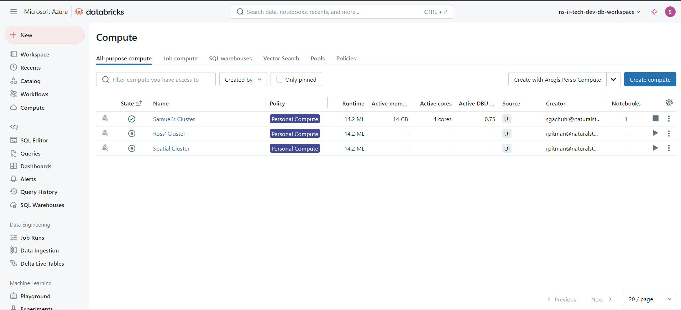
Task: Start Ross' Cluster
Action: tap(655, 133)
